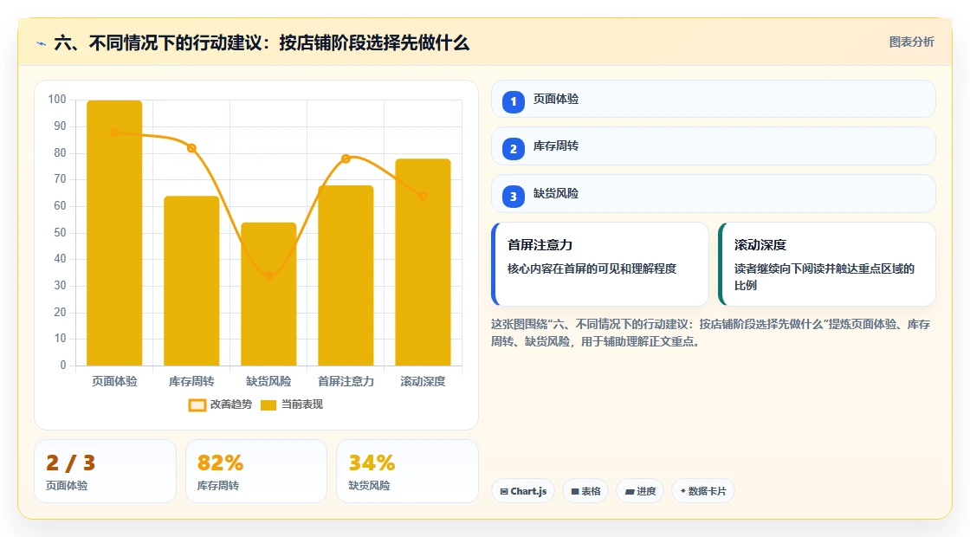Click the Chart.js tag

click(523, 491)
